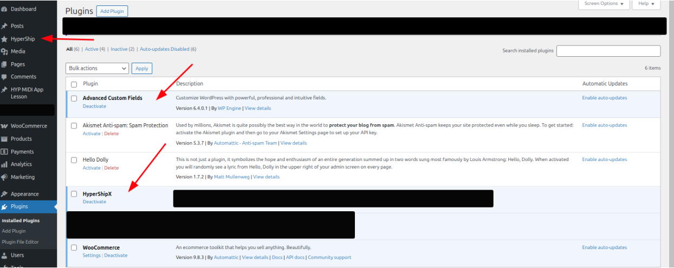The height and width of the screenshot is (268, 674).
Task: Open Add Plugin submenu item
Action: click(x=14, y=231)
